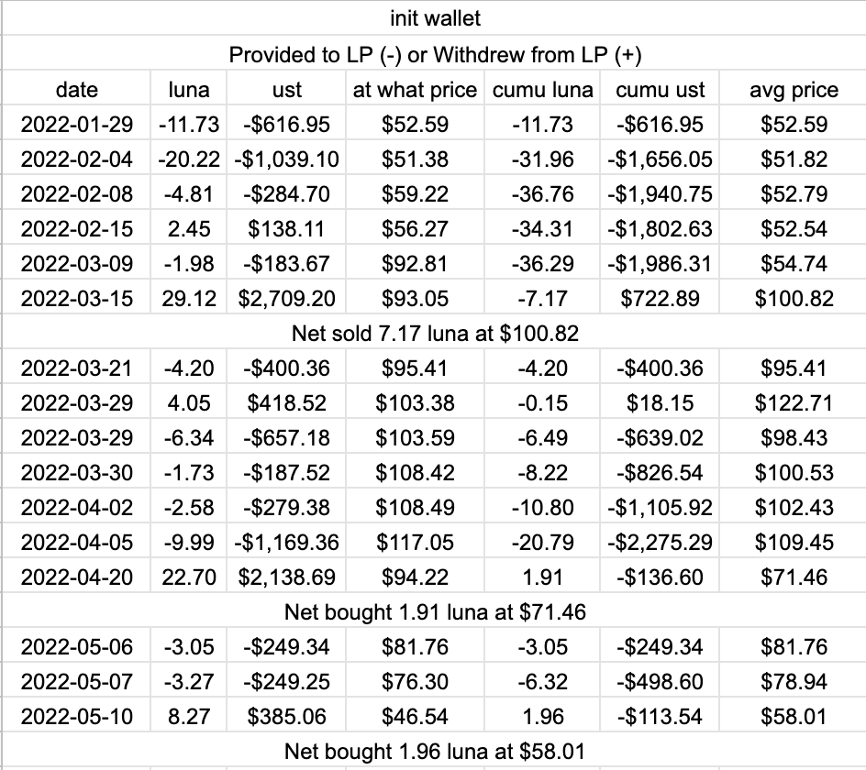Screen dimensions: 866x770
Task: Click the date cell 2022-04-05
Action: (76, 543)
